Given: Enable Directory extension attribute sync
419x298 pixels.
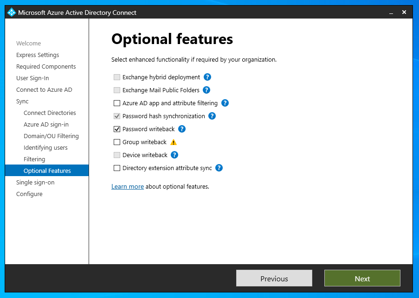Looking at the screenshot, I should 117,168.
